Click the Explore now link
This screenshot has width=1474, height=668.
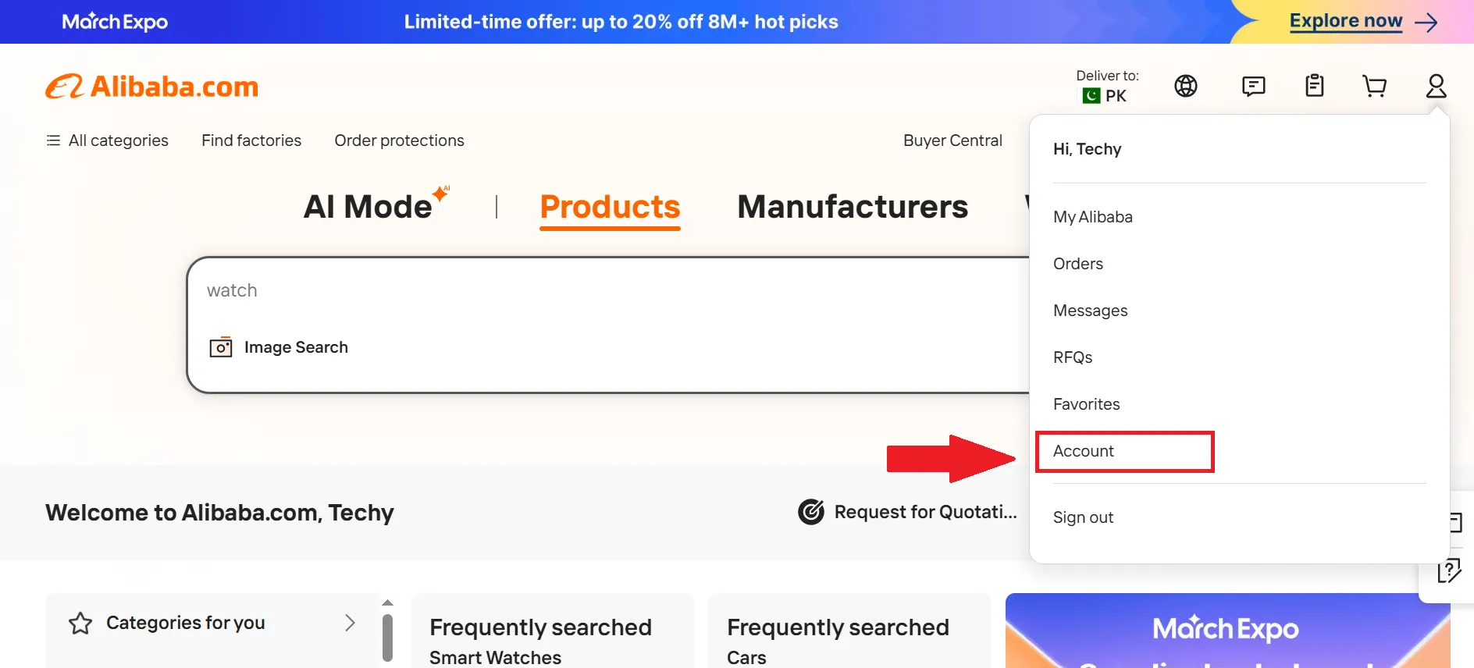pos(1344,21)
